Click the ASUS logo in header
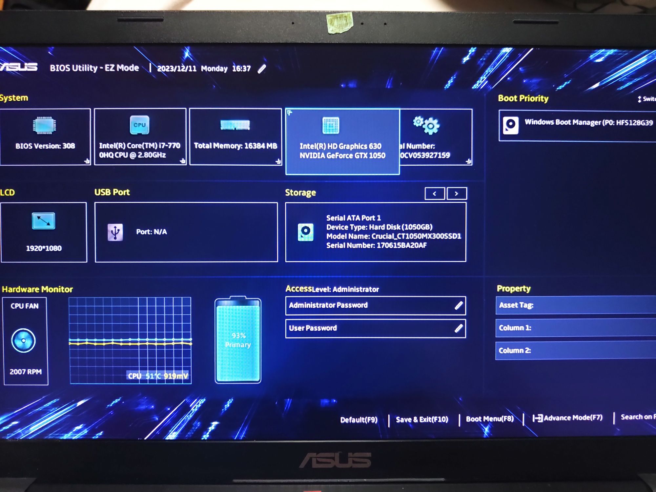The image size is (656, 492). [x=18, y=67]
